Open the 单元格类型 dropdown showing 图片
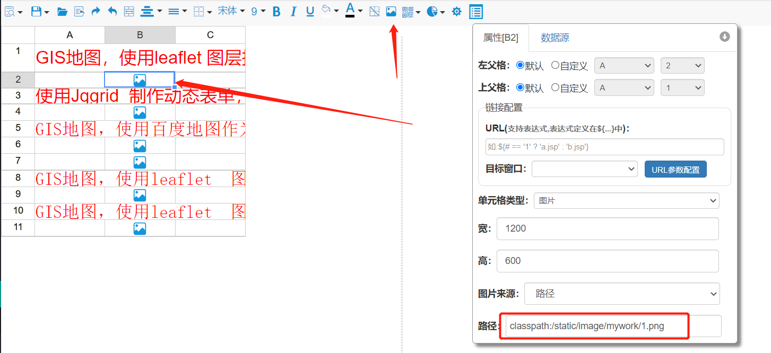This screenshot has width=771, height=353. (626, 200)
